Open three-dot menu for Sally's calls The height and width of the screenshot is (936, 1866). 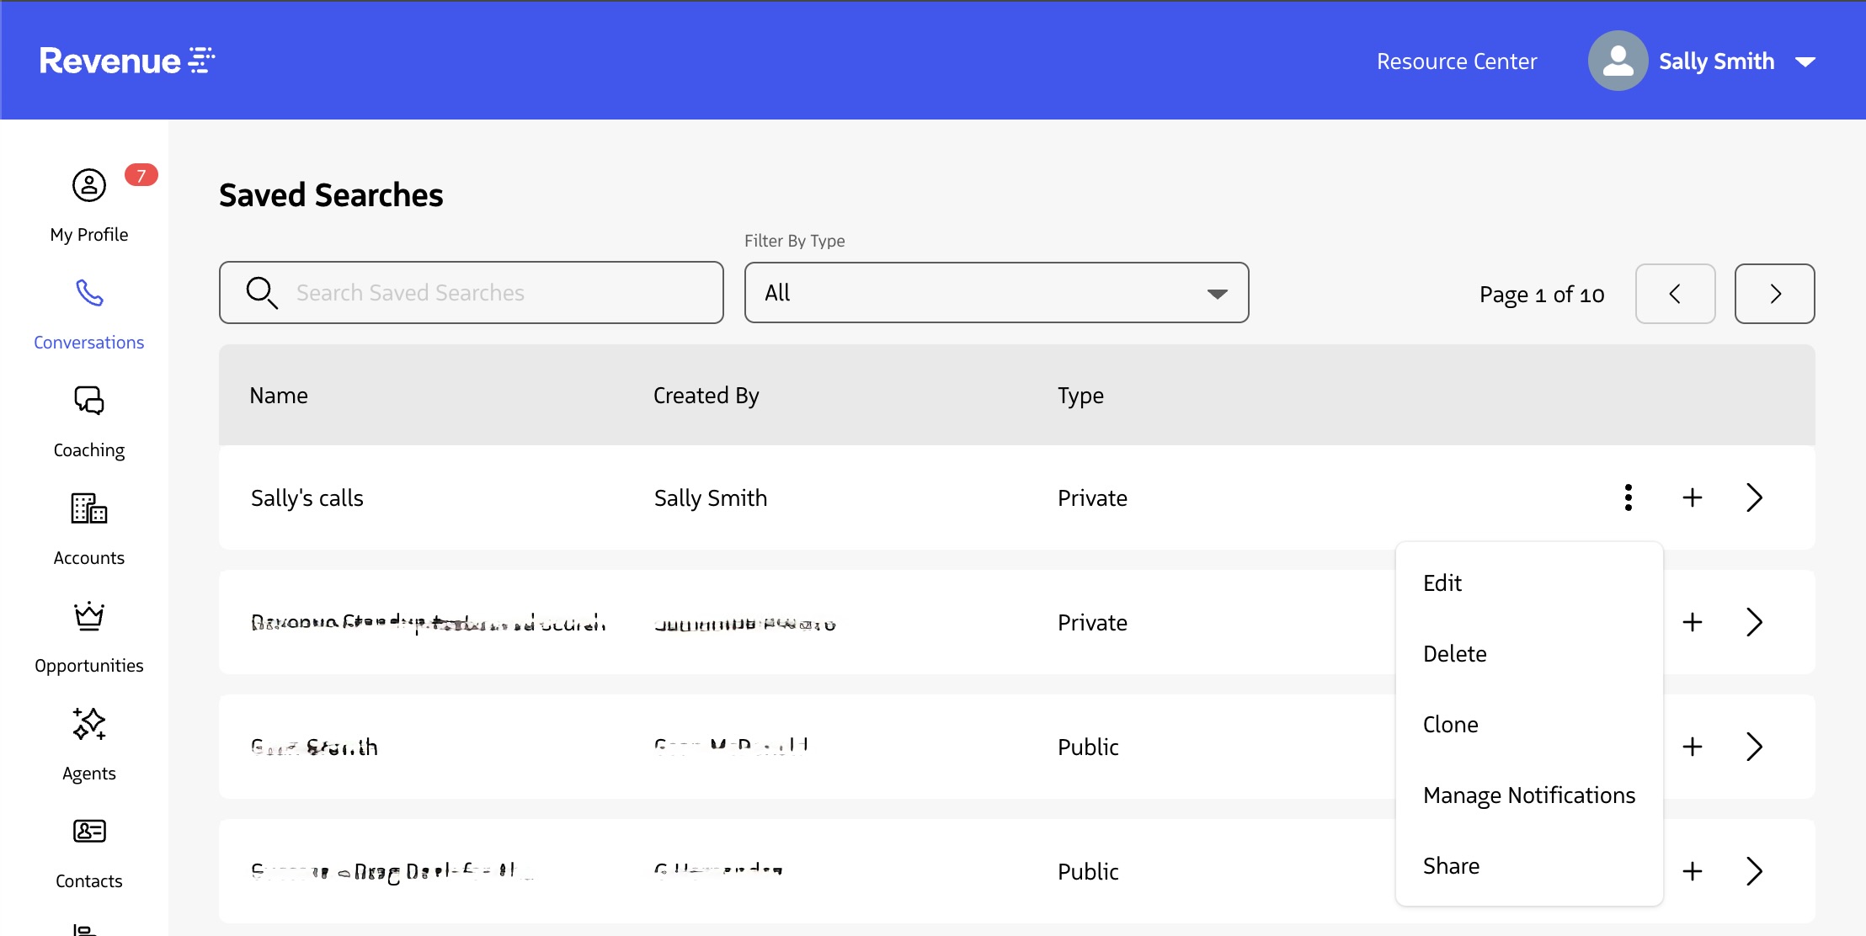tap(1629, 497)
